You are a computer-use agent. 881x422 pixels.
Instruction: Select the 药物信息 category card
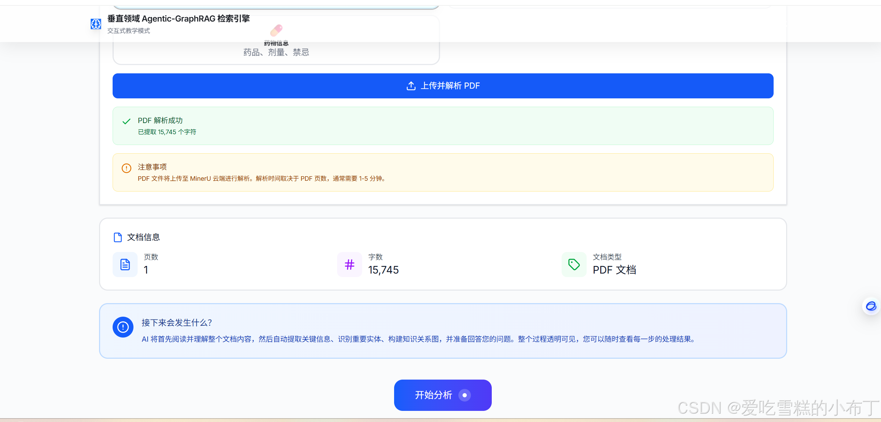pyautogui.click(x=276, y=40)
